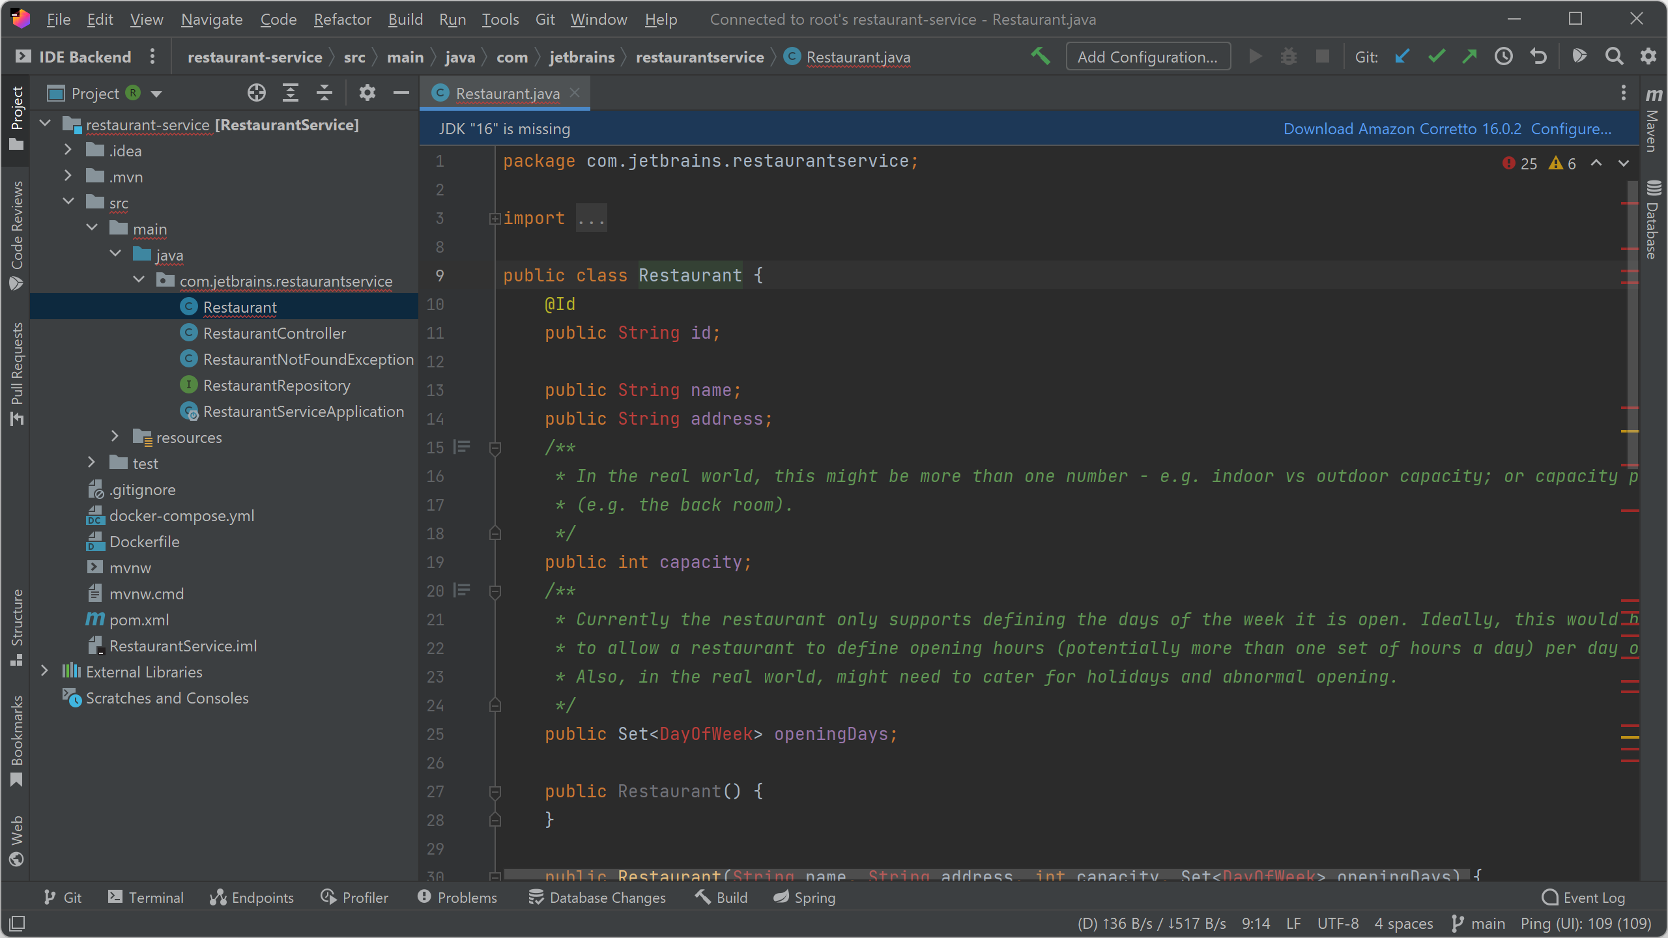
Task: Click the Git rollback icon
Action: click(x=1538, y=57)
